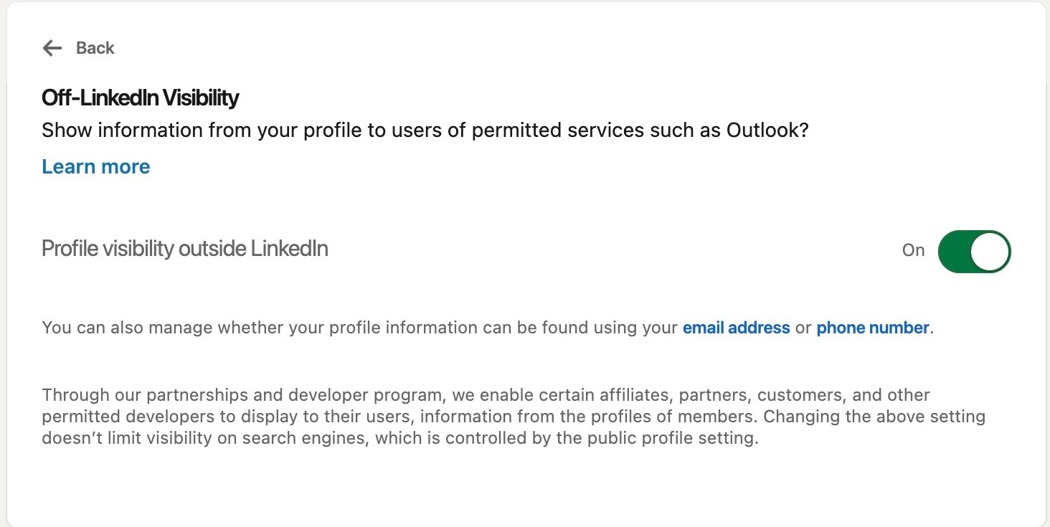Click the white knob of the toggle
Image resolution: width=1050 pixels, height=527 pixels.
click(990, 251)
